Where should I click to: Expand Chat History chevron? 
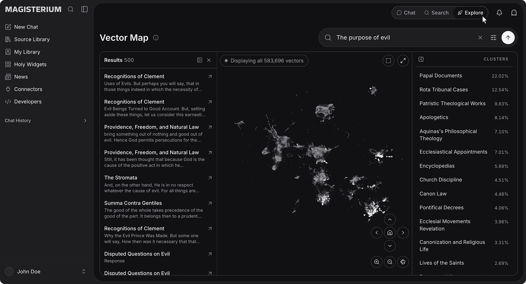coord(85,121)
